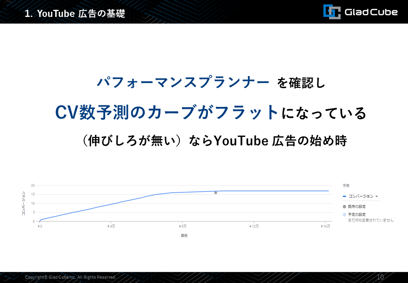The height and width of the screenshot is (283, 408).
Task: Click the ¥8万 axis label
Action: click(183, 226)
